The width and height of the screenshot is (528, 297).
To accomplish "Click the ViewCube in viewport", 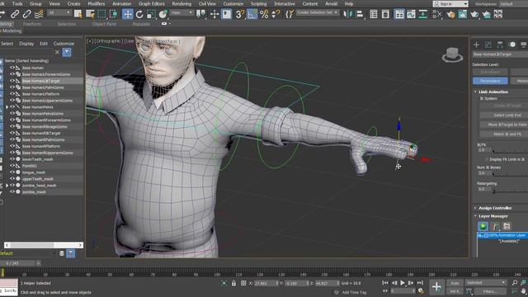I will pos(452,55).
